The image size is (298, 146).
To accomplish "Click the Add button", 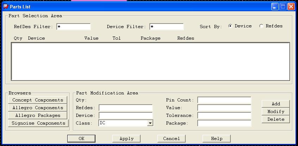I will [x=275, y=104].
